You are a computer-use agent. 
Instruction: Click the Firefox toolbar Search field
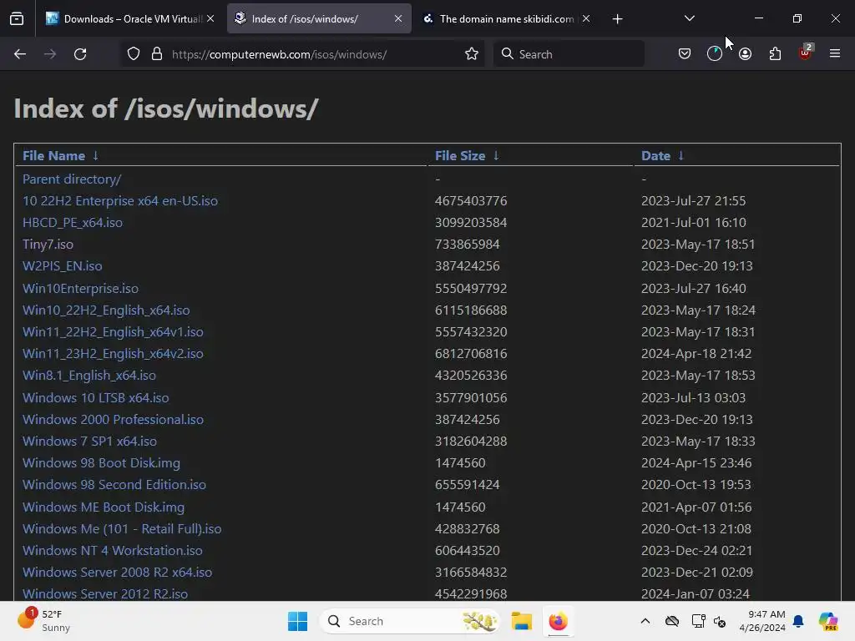click(569, 54)
